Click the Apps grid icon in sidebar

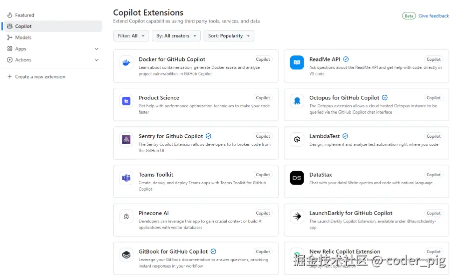(10, 48)
